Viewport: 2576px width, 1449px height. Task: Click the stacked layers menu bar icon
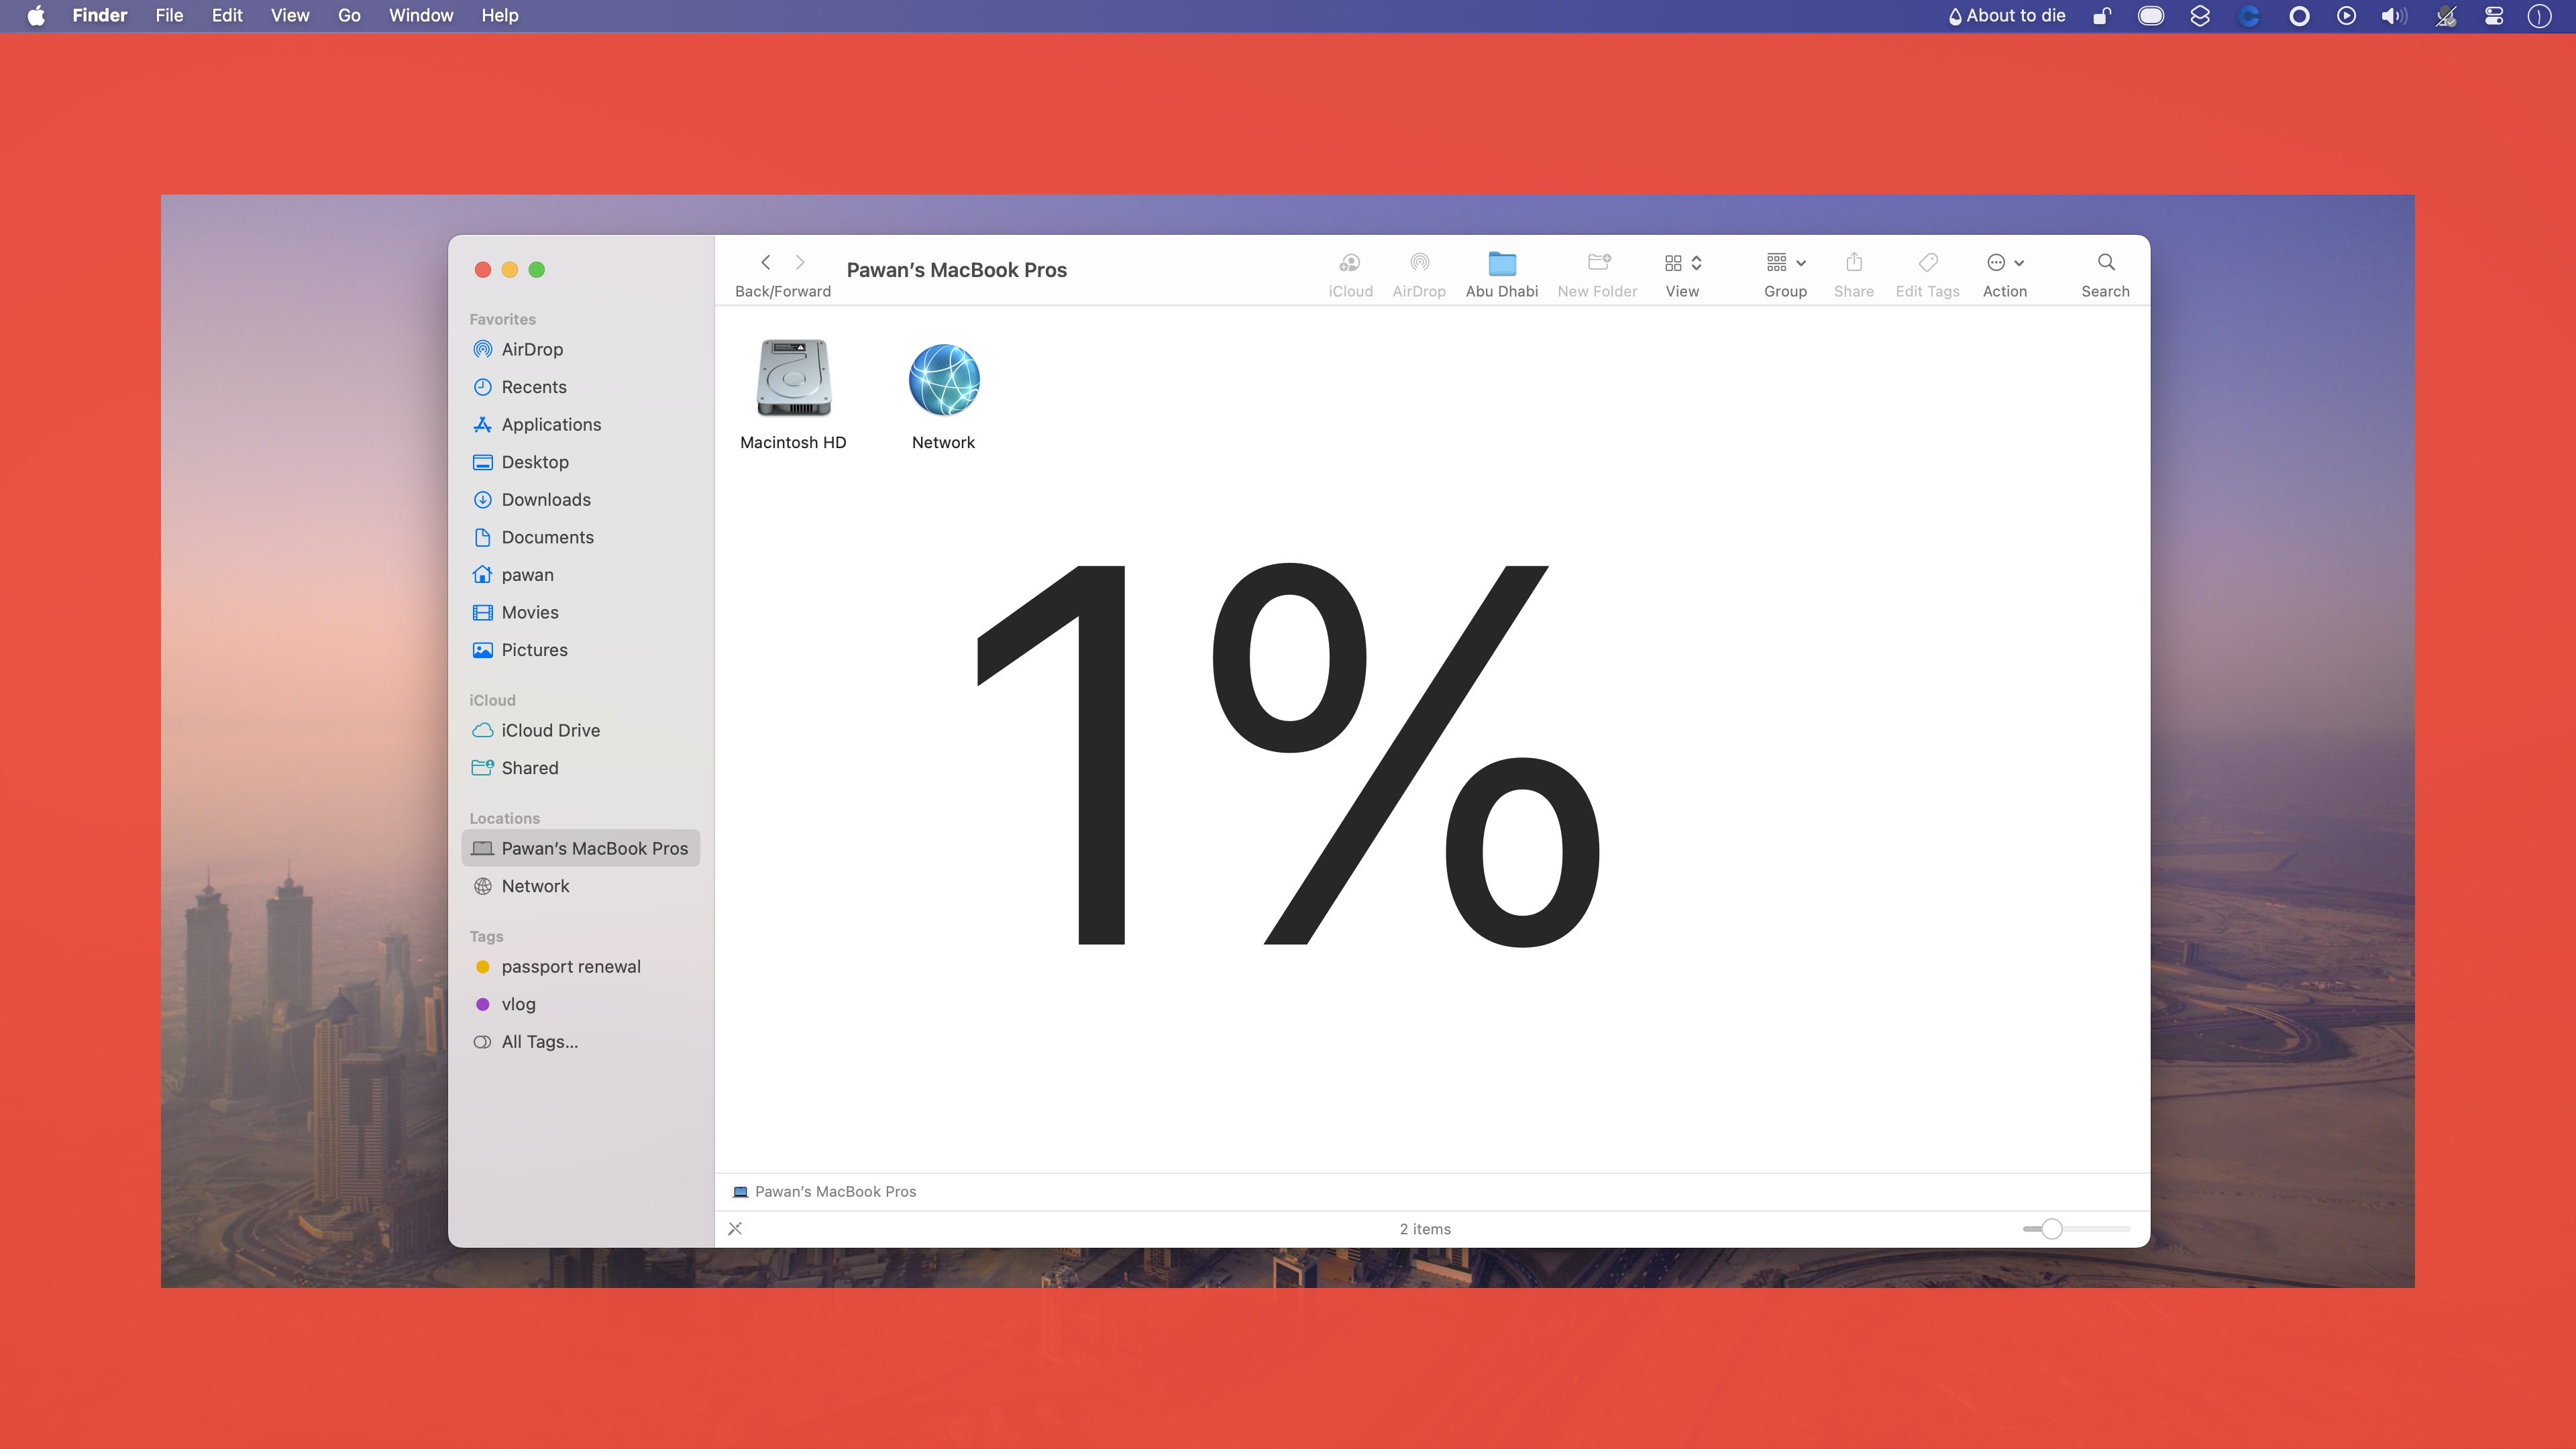(2199, 15)
